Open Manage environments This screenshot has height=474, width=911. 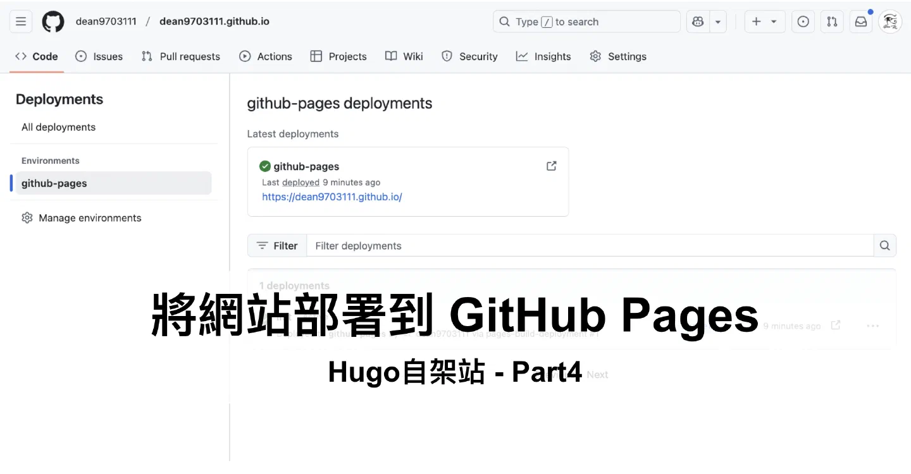[81, 218]
